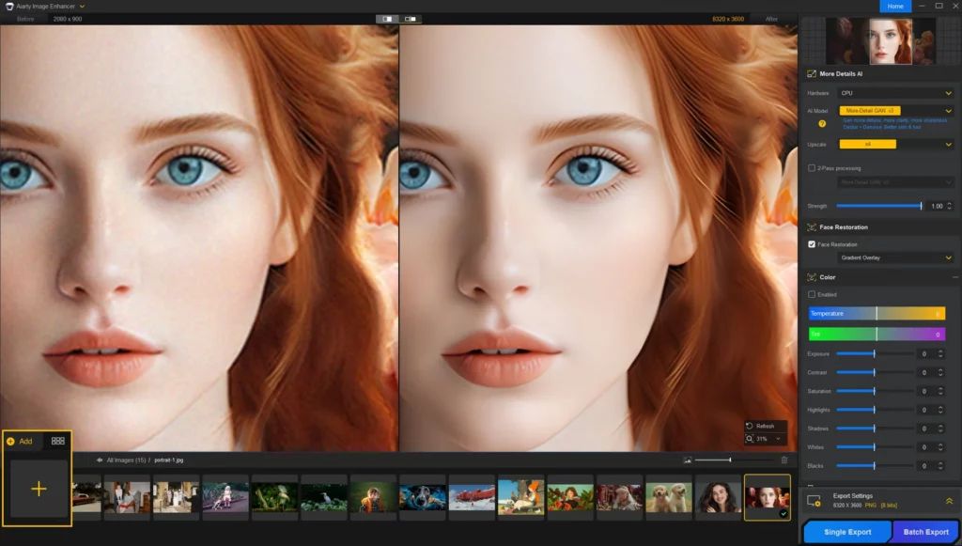The width and height of the screenshot is (962, 546).
Task: Uncheck the Face Restoration checkbox
Action: [x=812, y=244]
